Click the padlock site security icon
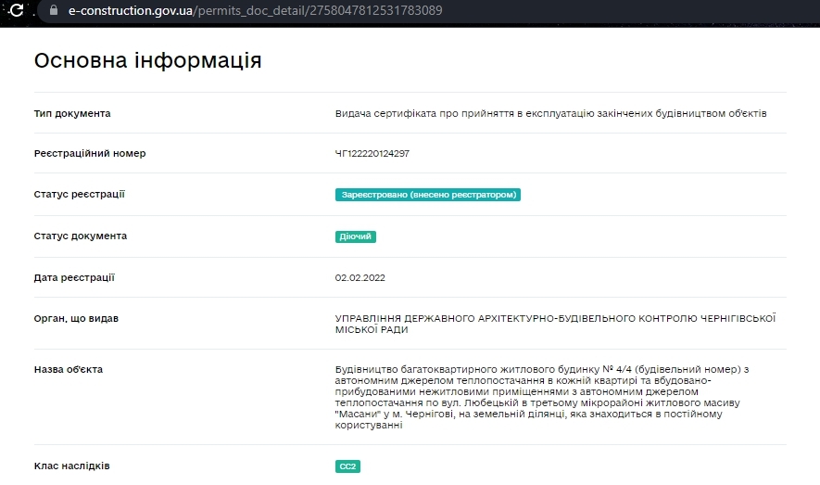 [x=53, y=10]
